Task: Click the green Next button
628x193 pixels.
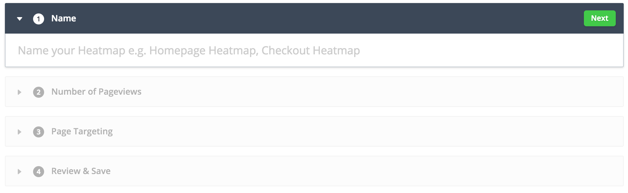Action: click(600, 18)
